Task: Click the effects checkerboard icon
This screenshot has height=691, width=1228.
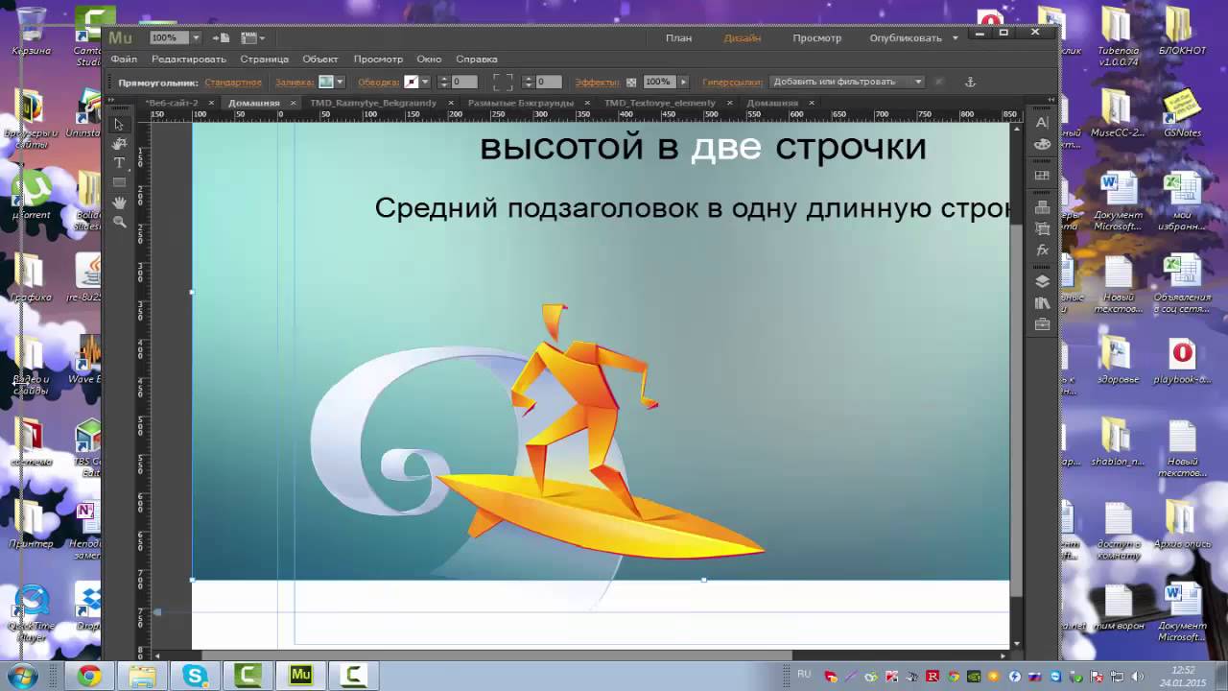Action: pos(631,83)
